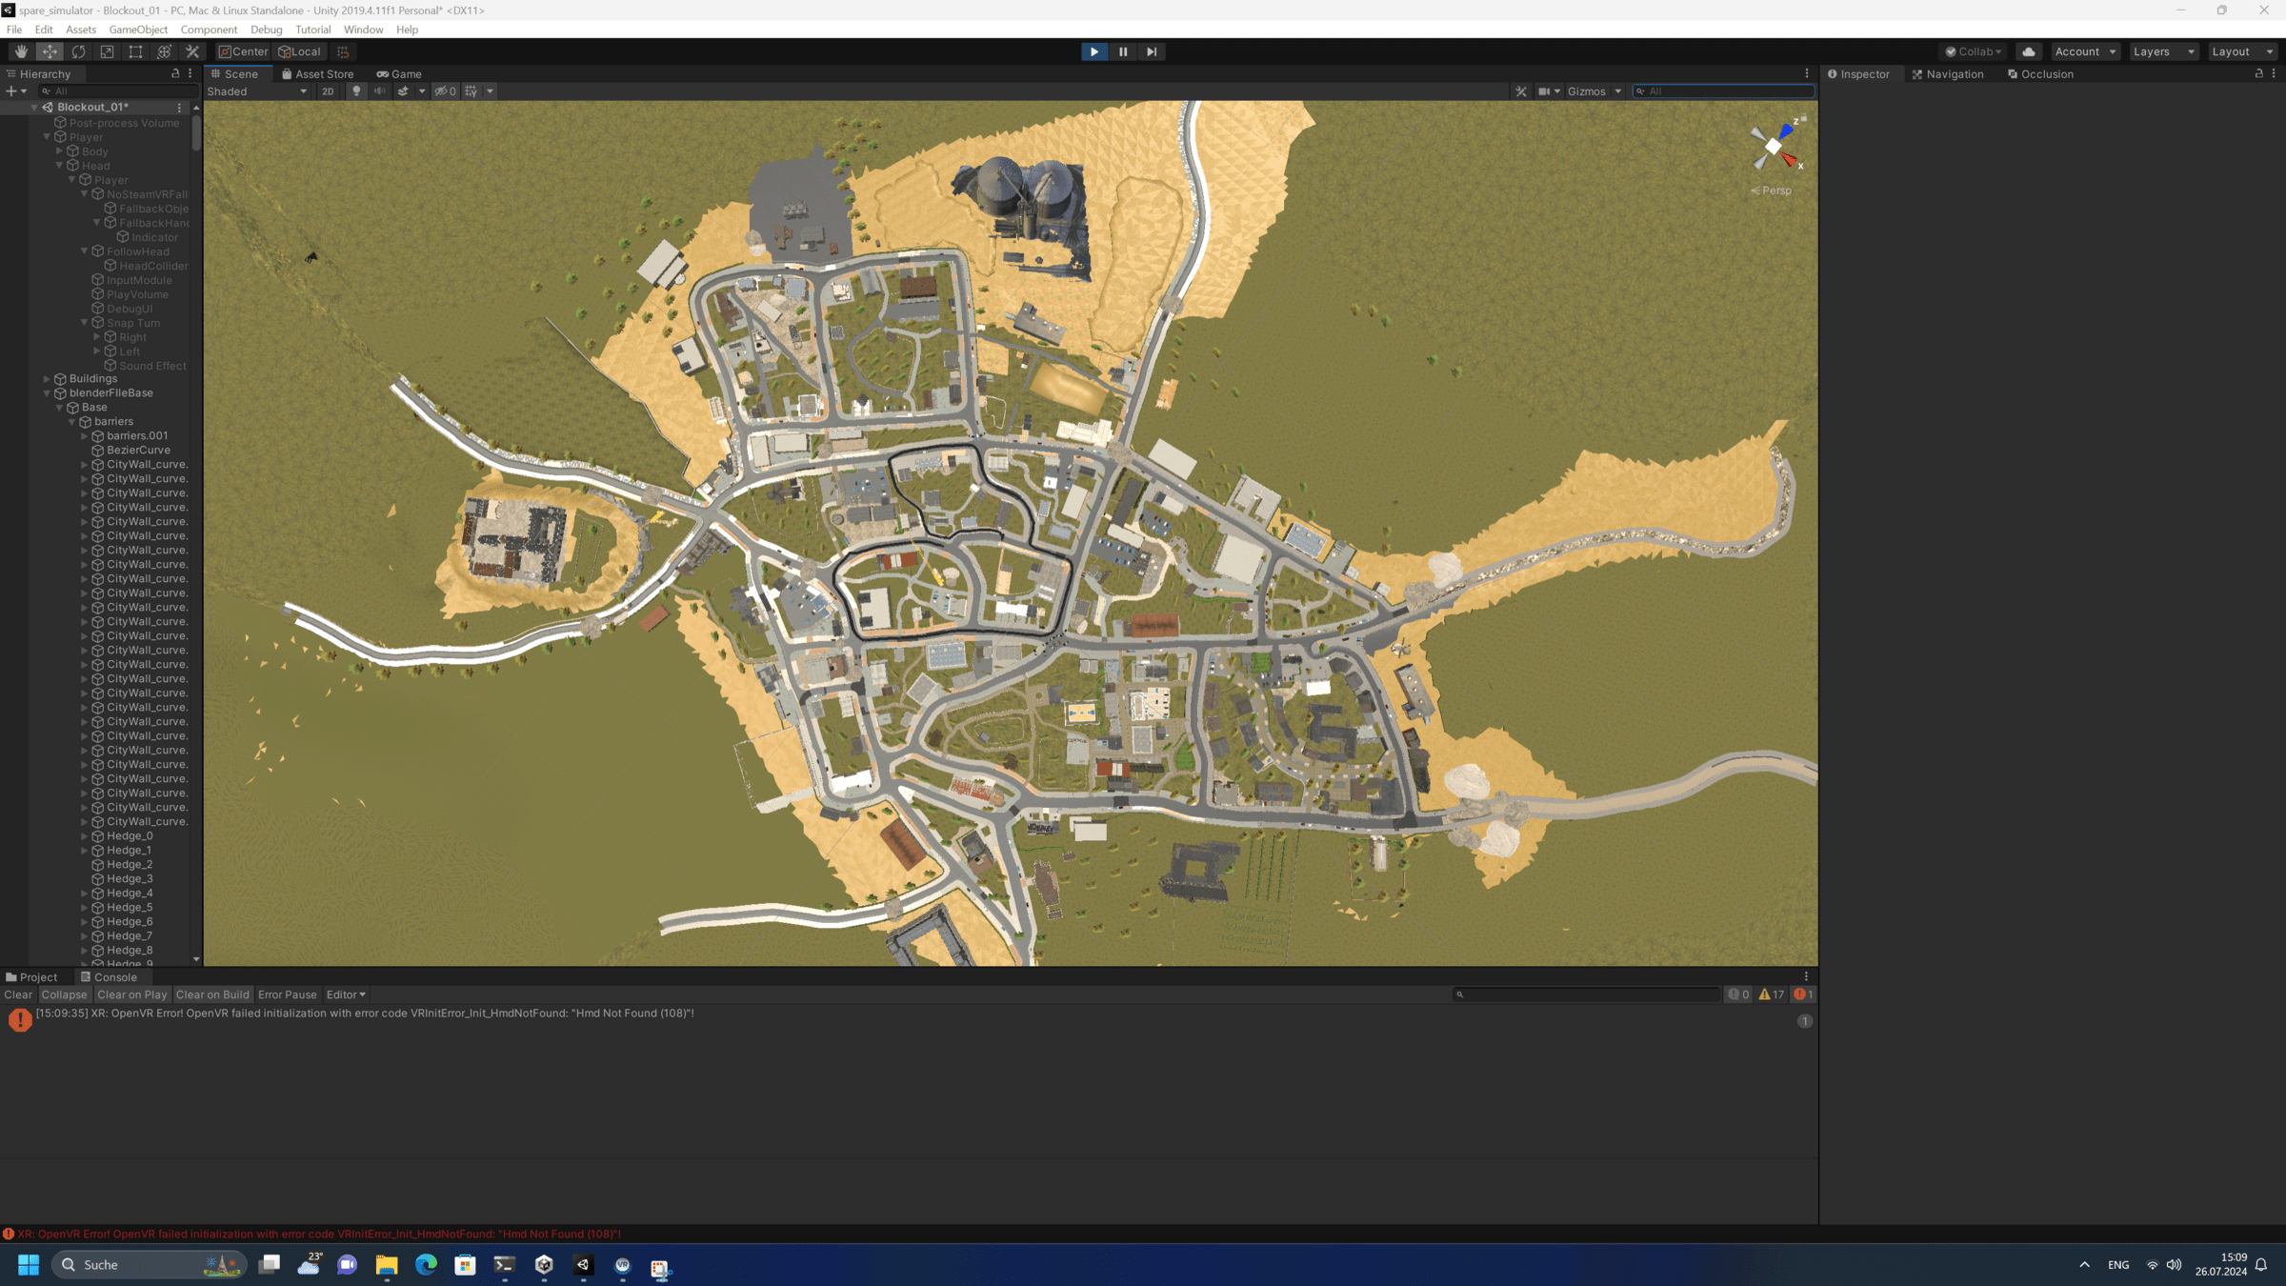2286x1286 pixels.
Task: Switch to the Game tab
Action: coord(399,73)
